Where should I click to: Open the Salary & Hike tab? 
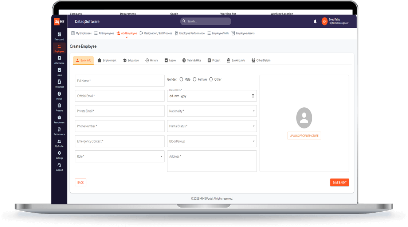(192, 60)
